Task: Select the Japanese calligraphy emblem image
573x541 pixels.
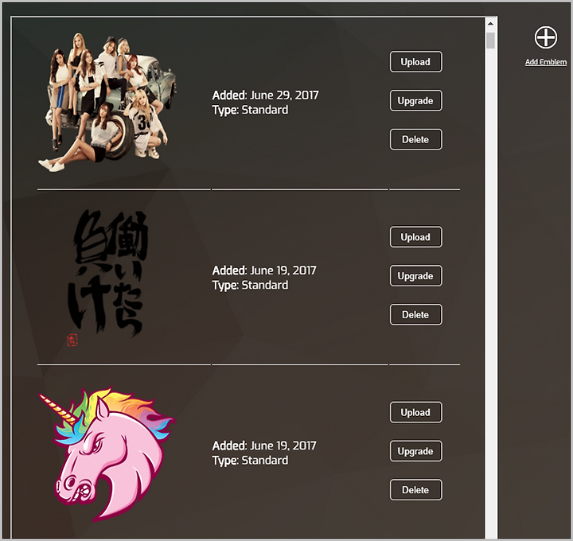Action: 107,278
